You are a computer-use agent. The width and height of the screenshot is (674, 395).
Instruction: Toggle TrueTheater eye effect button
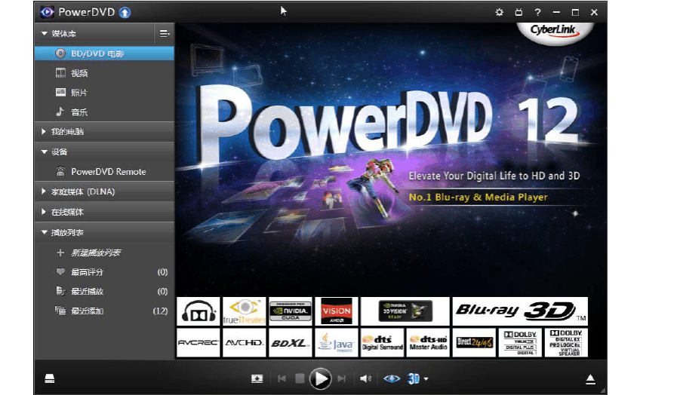pyautogui.click(x=392, y=378)
